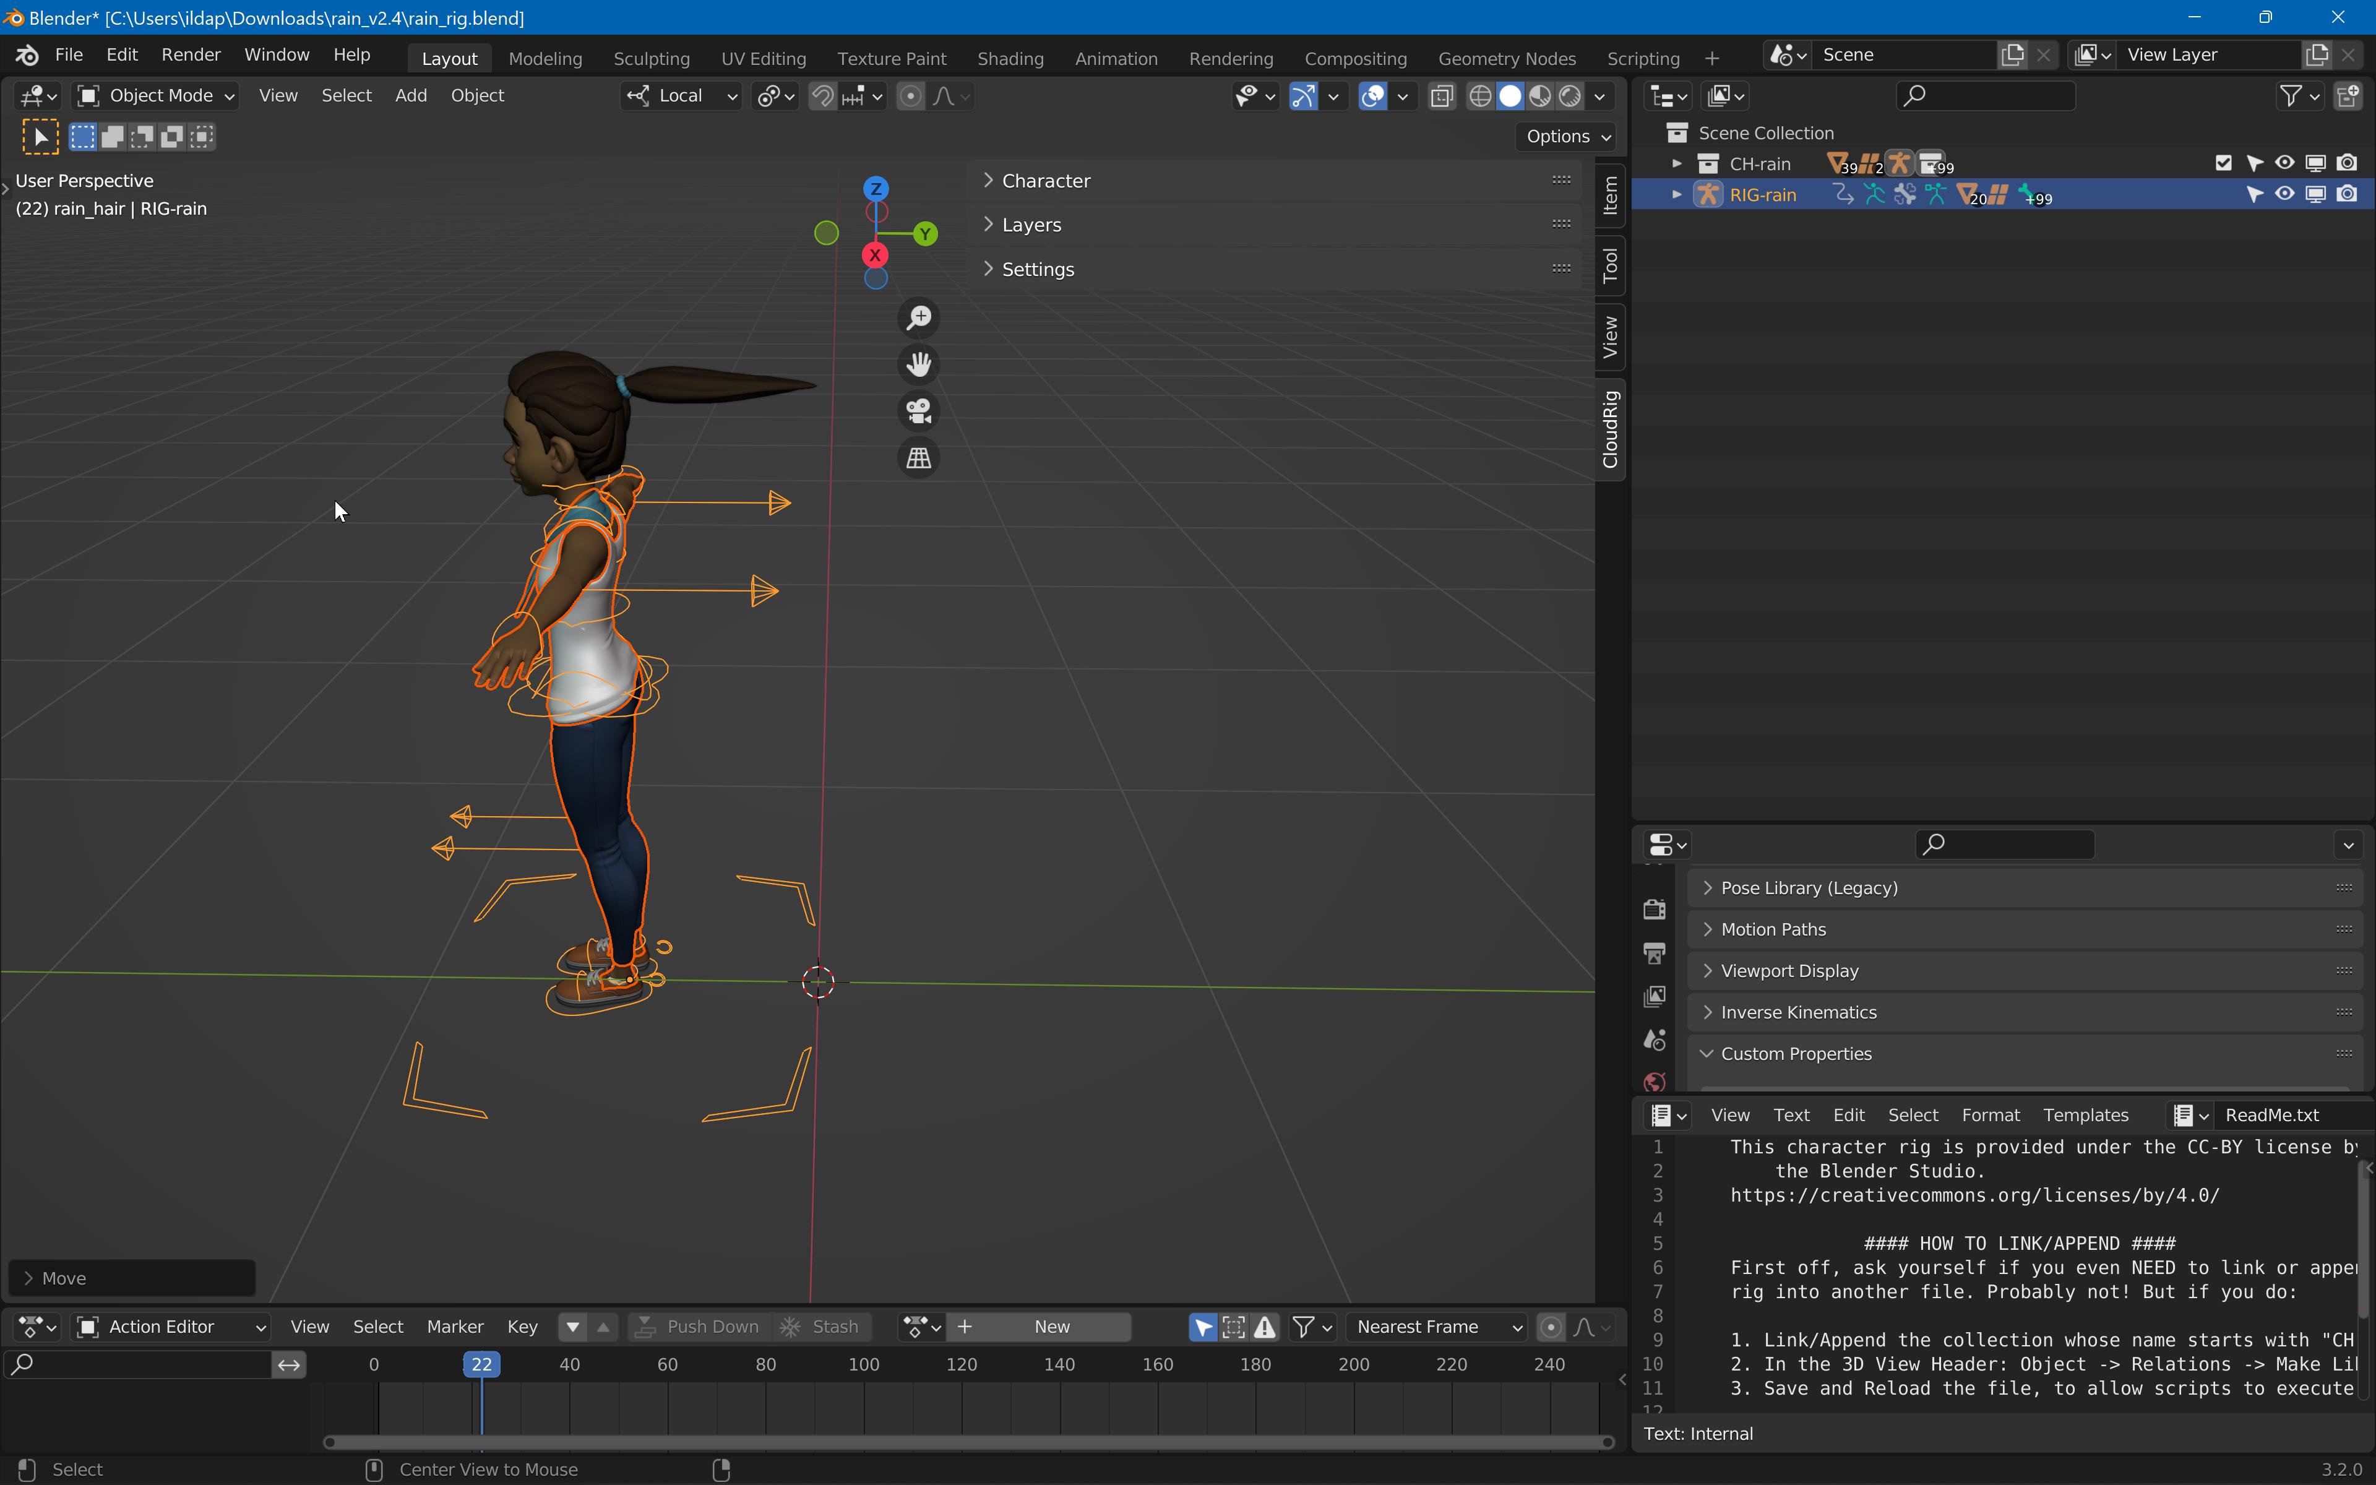Switch to Sculpting workspace tab
This screenshot has width=2376, height=1485.
651,59
